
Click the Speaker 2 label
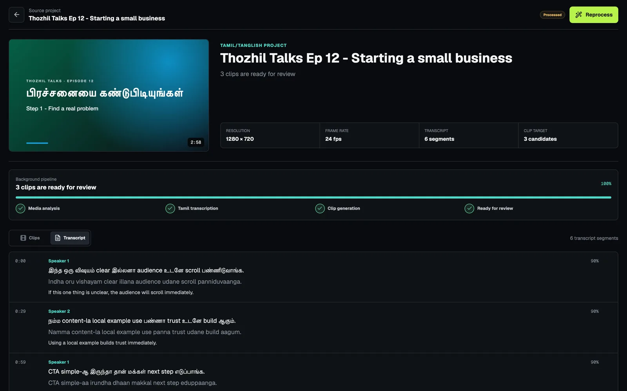coord(59,311)
